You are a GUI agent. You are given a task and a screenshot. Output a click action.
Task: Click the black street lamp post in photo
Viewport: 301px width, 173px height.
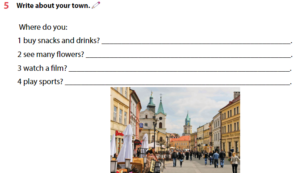click(154, 133)
